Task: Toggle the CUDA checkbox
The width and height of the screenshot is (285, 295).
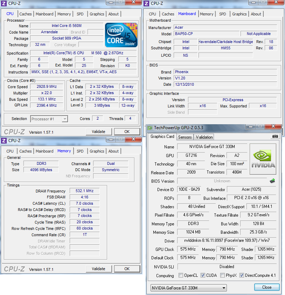Action: point(203,275)
